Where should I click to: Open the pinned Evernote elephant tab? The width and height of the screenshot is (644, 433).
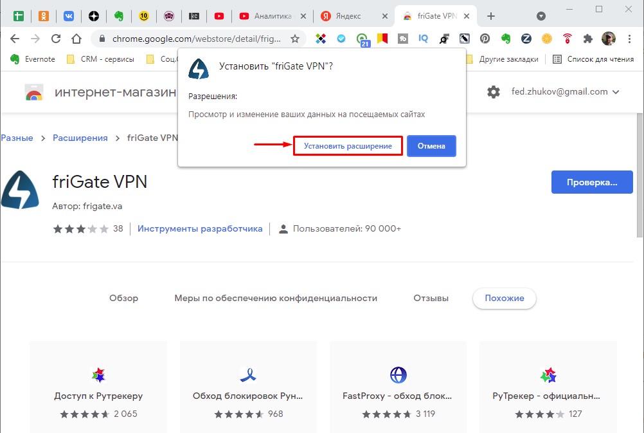click(x=119, y=16)
